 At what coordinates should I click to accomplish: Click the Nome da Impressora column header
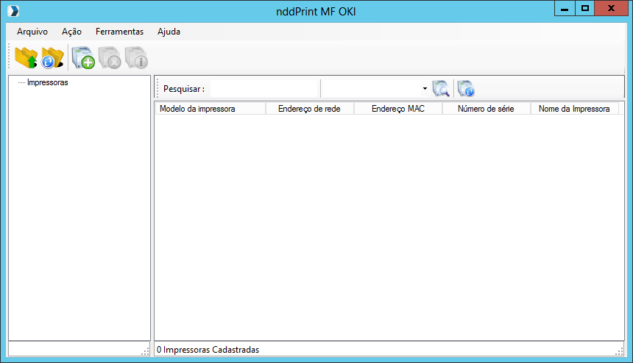(x=574, y=109)
